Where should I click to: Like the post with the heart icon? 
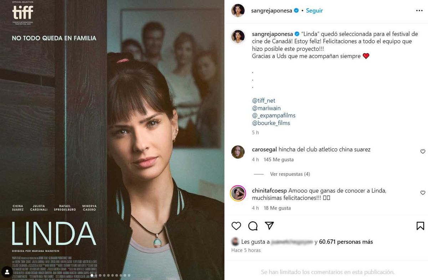click(236, 226)
